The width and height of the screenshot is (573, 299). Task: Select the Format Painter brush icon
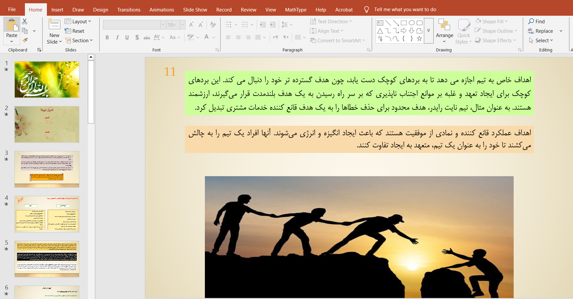pos(25,40)
